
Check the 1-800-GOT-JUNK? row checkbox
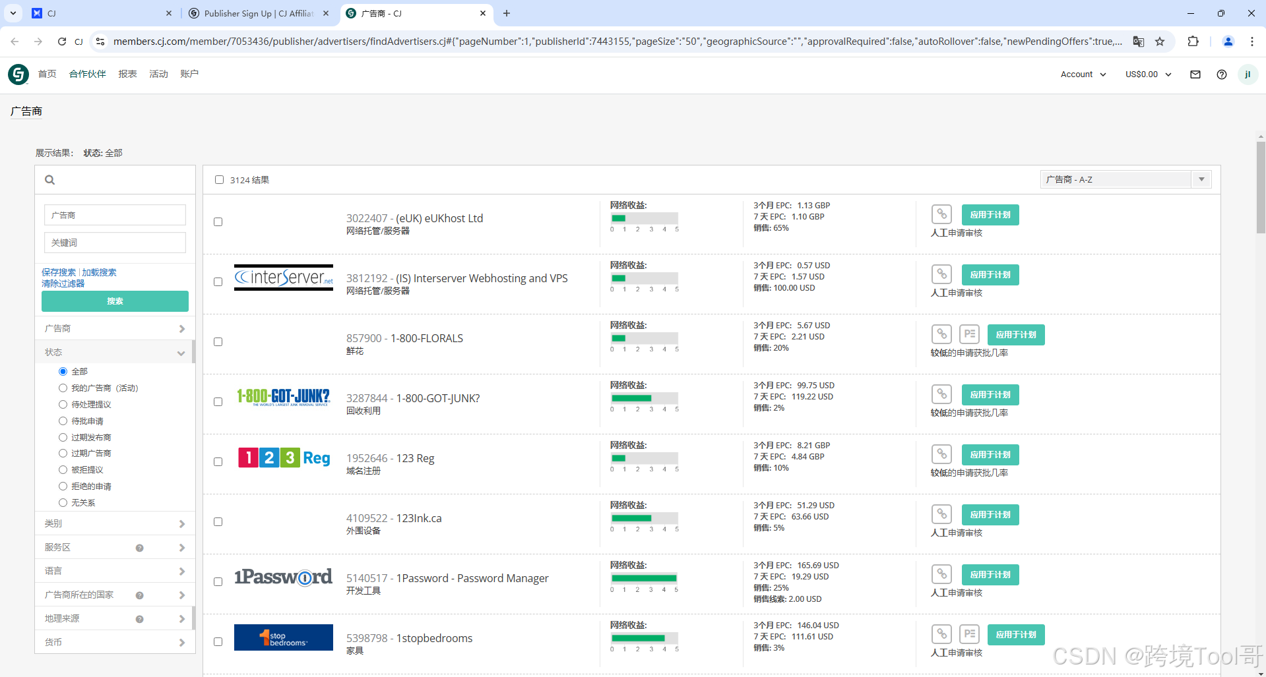coord(218,401)
